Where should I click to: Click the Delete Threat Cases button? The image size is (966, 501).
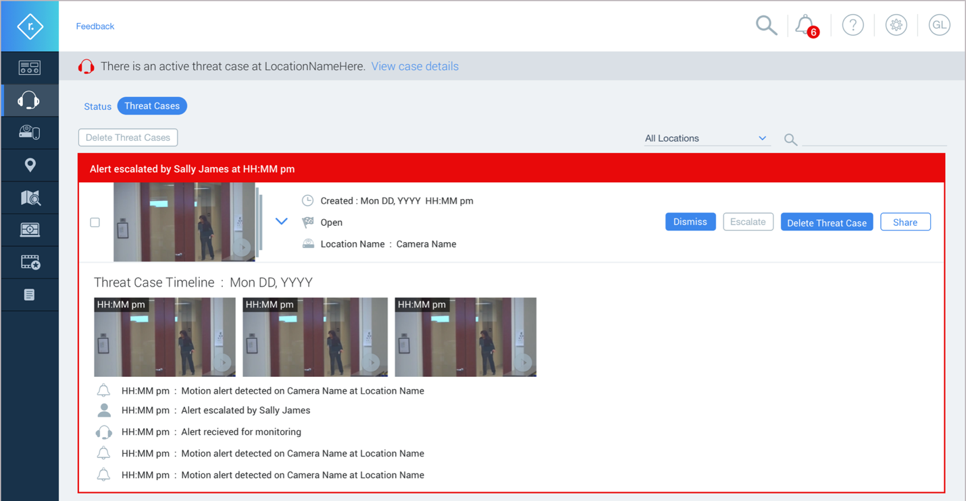point(128,138)
